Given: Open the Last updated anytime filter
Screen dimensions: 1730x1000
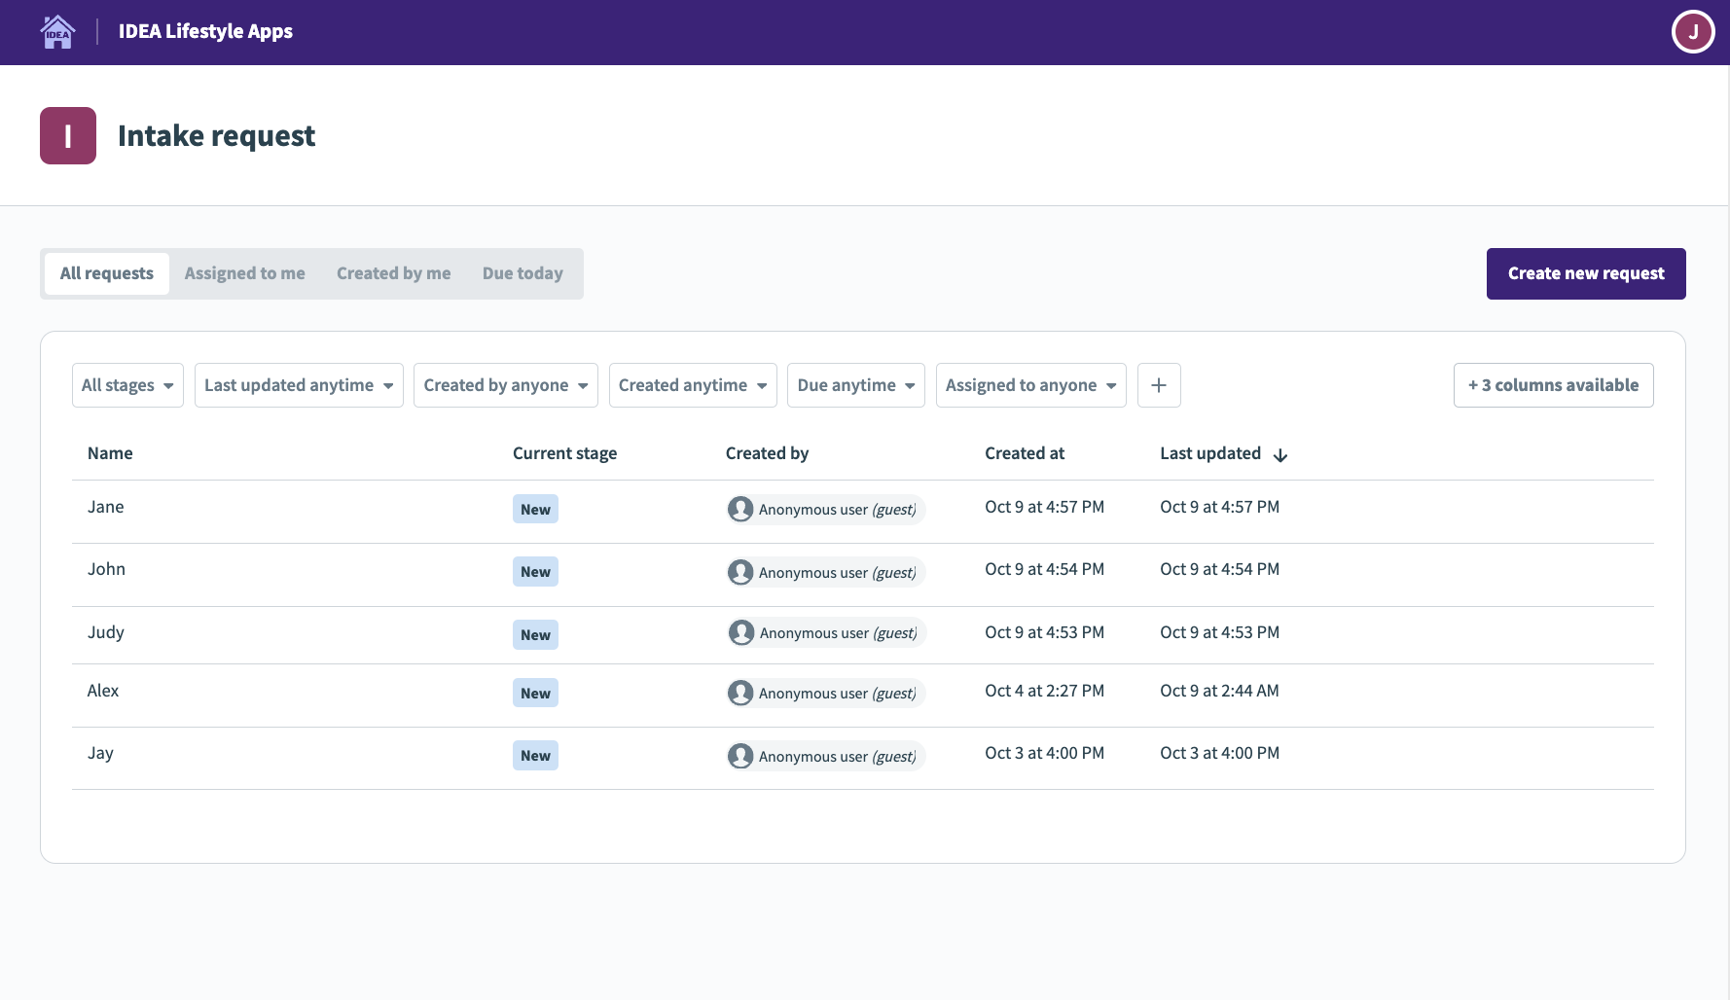Looking at the screenshot, I should click(x=298, y=385).
